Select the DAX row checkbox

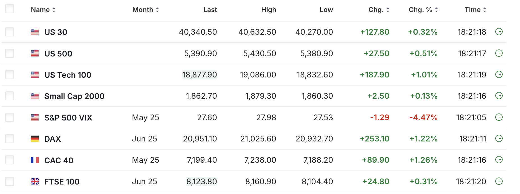click(10, 139)
